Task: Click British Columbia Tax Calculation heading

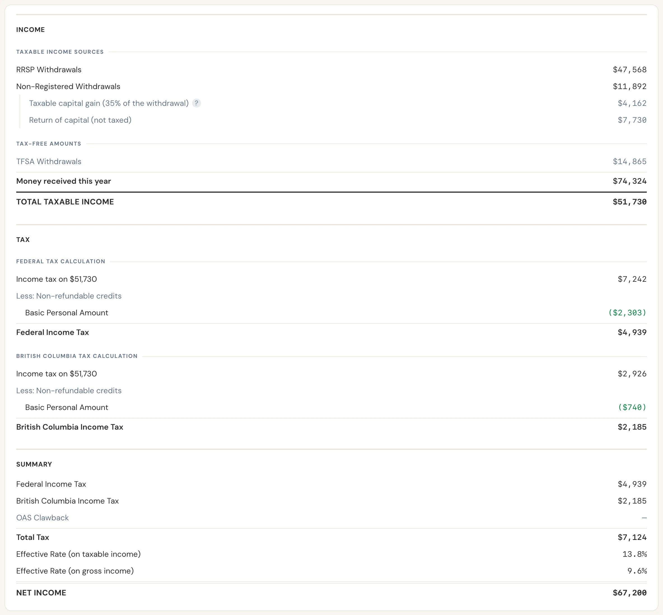Action: (77, 356)
